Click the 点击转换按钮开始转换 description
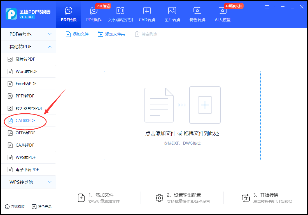 point(273,201)
